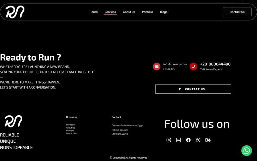Open the Behance profile icon

(x=208, y=140)
